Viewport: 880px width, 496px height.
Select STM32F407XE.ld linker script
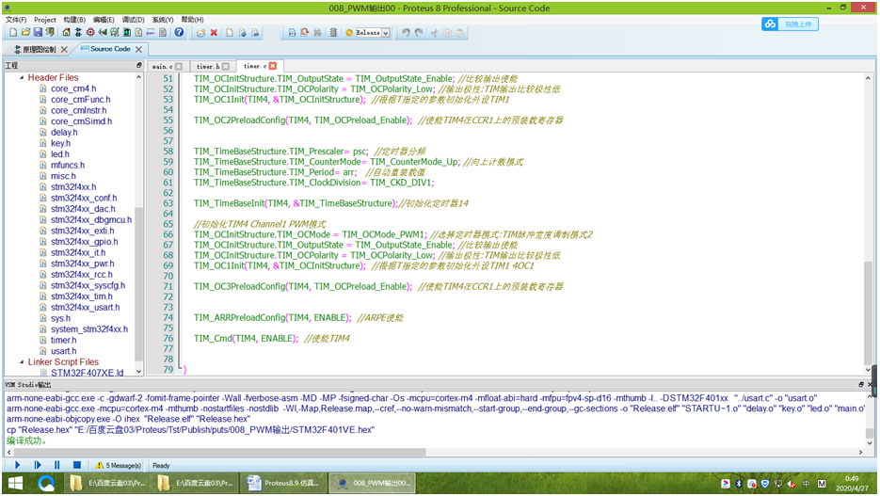[87, 373]
